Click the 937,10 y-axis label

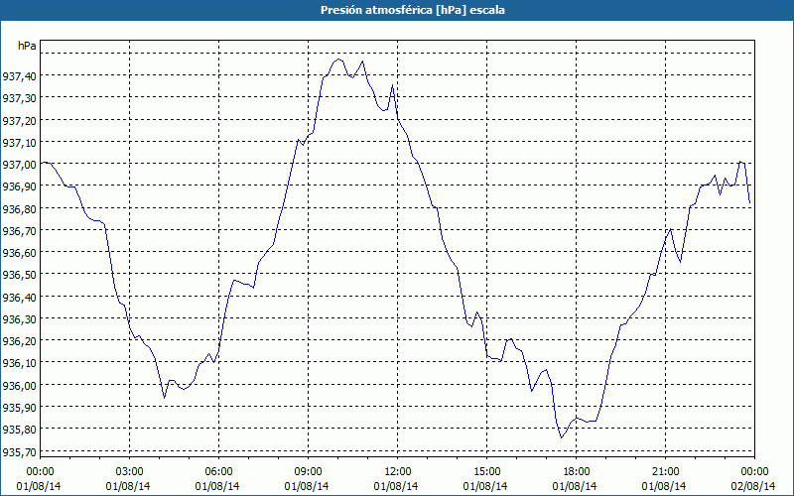pyautogui.click(x=19, y=143)
